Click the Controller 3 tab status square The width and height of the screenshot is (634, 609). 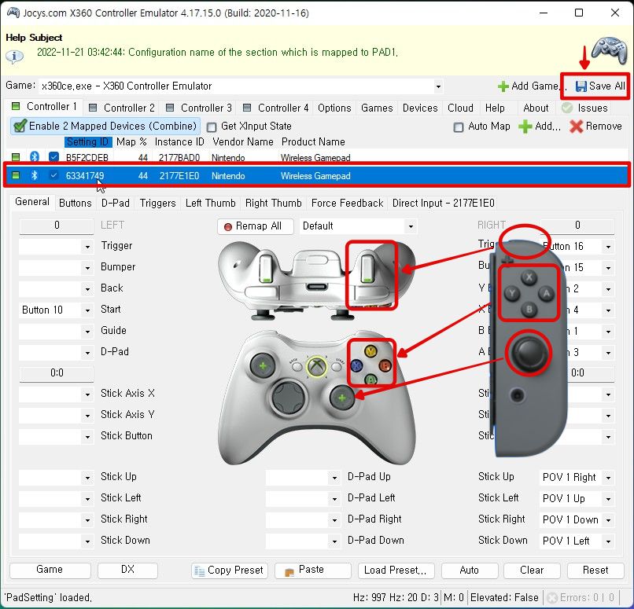pyautogui.click(x=170, y=108)
